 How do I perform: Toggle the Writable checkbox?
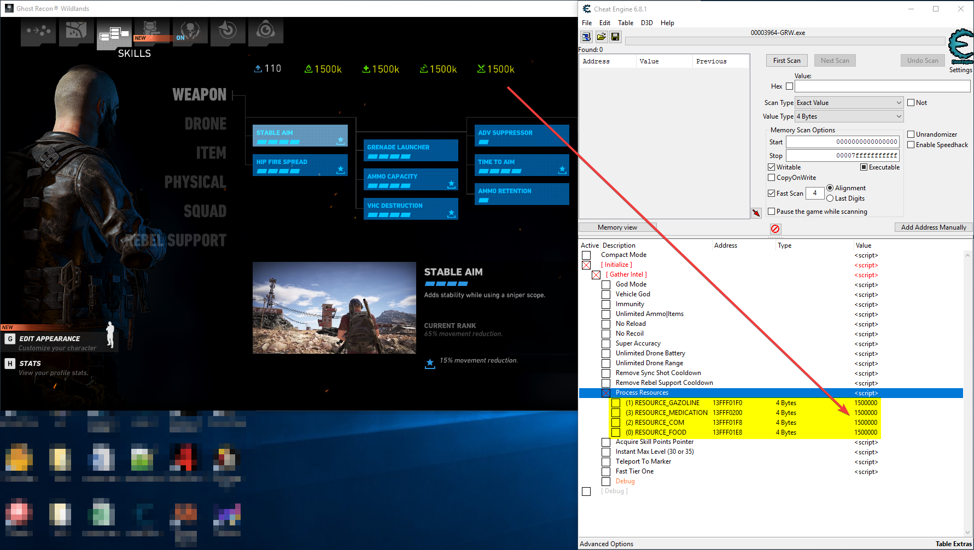pos(772,167)
